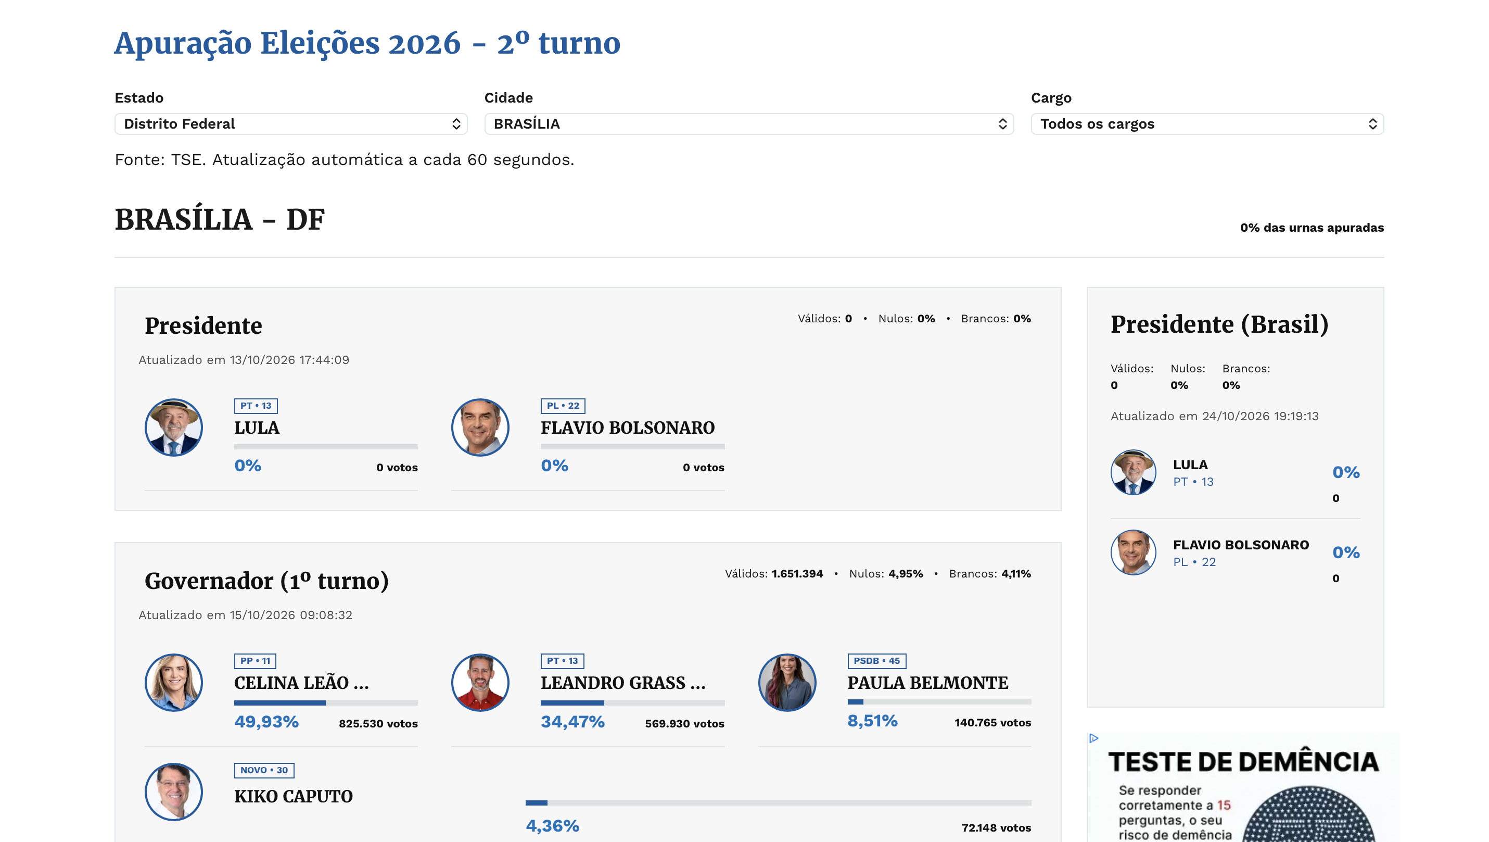Click Leandro Grass's candidate photo

(480, 682)
